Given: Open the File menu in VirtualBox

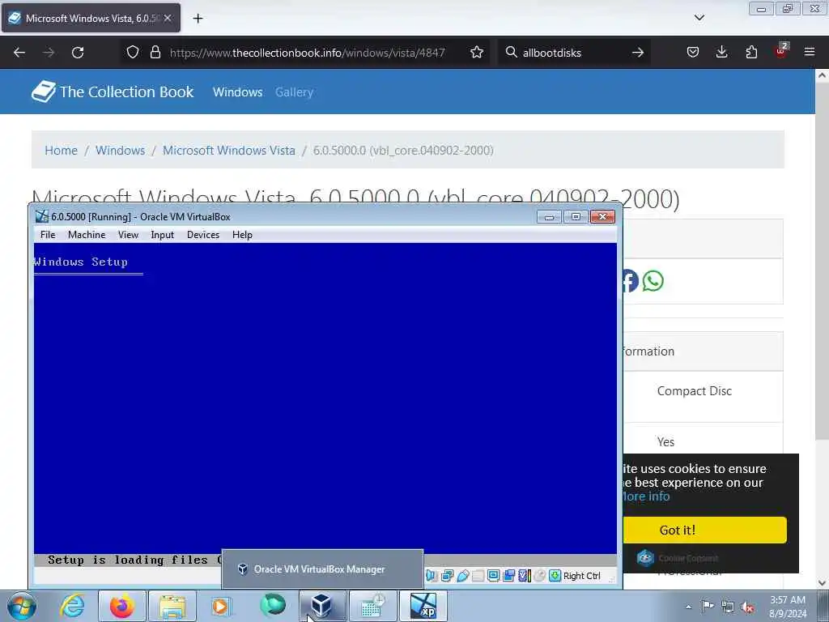Looking at the screenshot, I should pyautogui.click(x=48, y=235).
